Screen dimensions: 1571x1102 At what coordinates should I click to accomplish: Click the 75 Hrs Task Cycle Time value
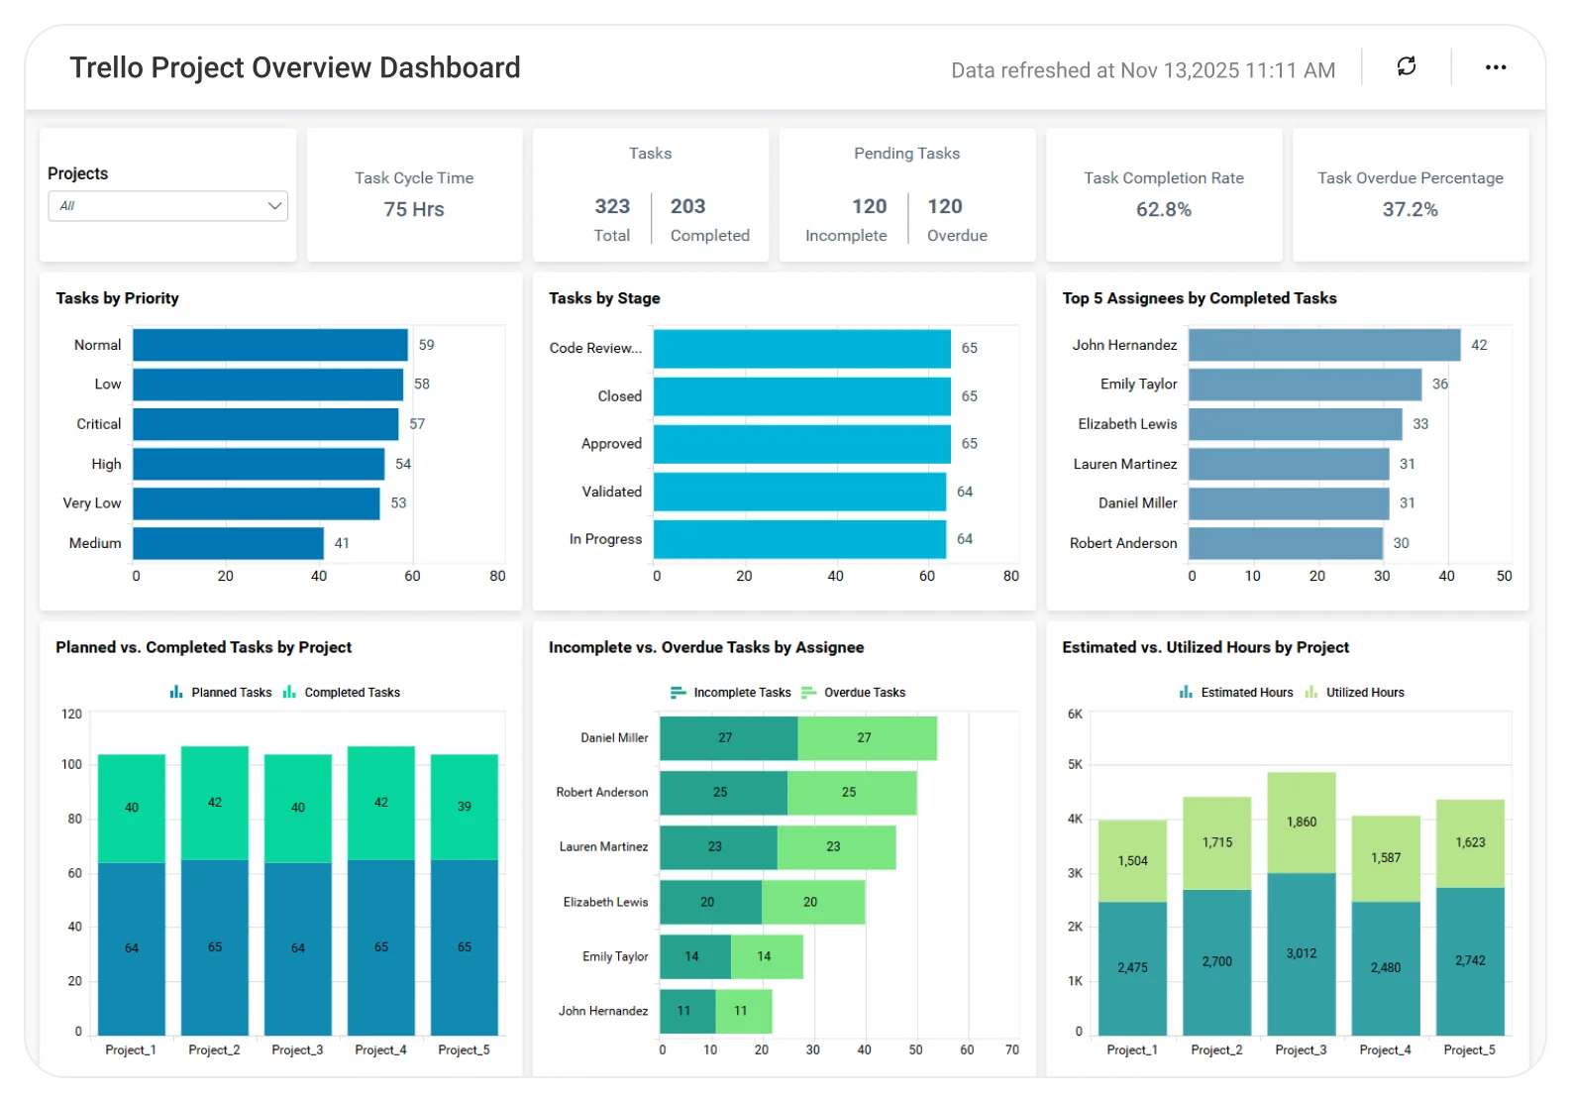tap(414, 210)
